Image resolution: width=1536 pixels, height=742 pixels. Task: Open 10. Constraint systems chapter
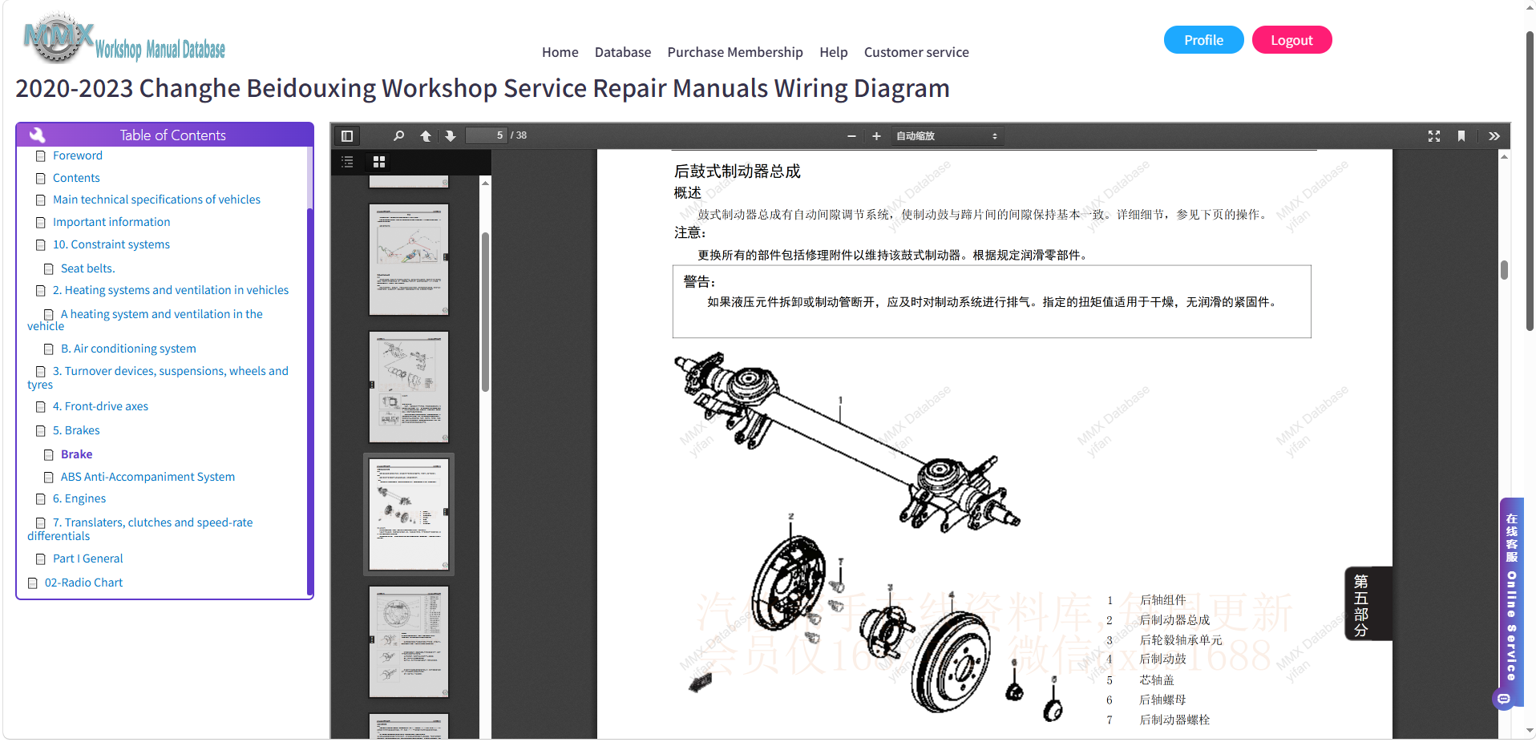tap(111, 244)
